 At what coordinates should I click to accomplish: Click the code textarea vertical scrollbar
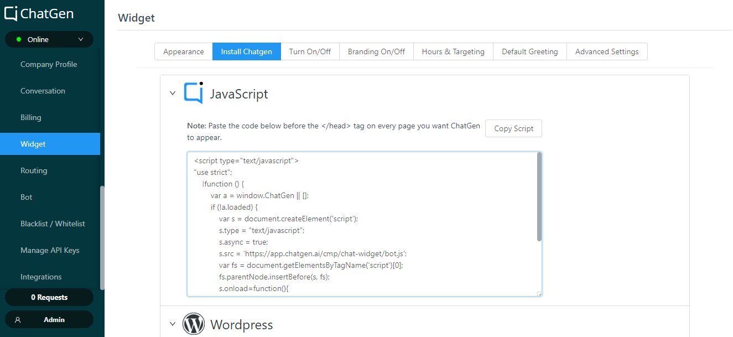click(x=539, y=197)
